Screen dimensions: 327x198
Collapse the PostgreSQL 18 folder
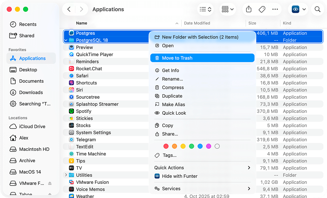click(66, 40)
